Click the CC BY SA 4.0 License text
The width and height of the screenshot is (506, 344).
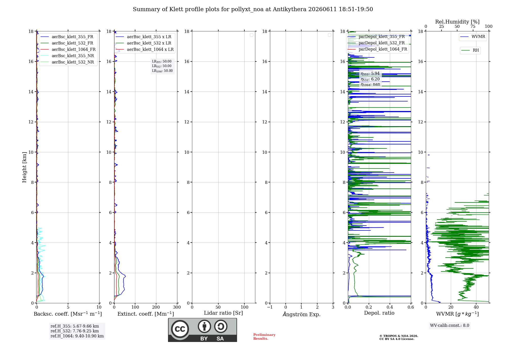[397, 339]
